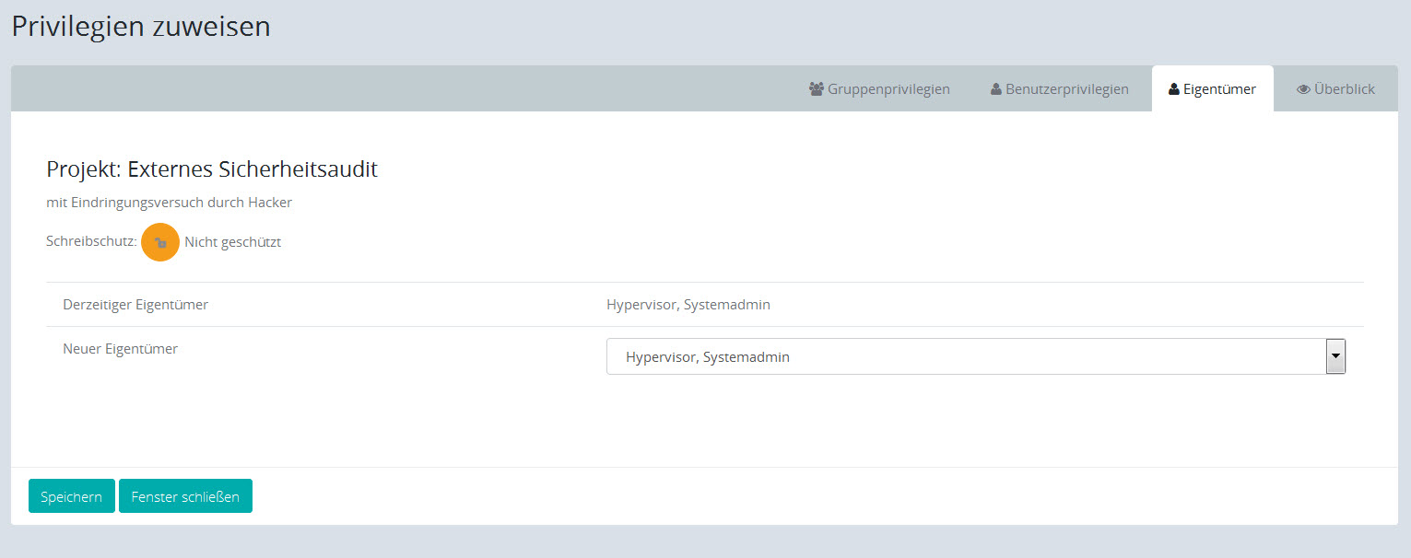Viewport: 1411px width, 558px height.
Task: Click the eye icon beside Überblick
Action: [x=1303, y=89]
